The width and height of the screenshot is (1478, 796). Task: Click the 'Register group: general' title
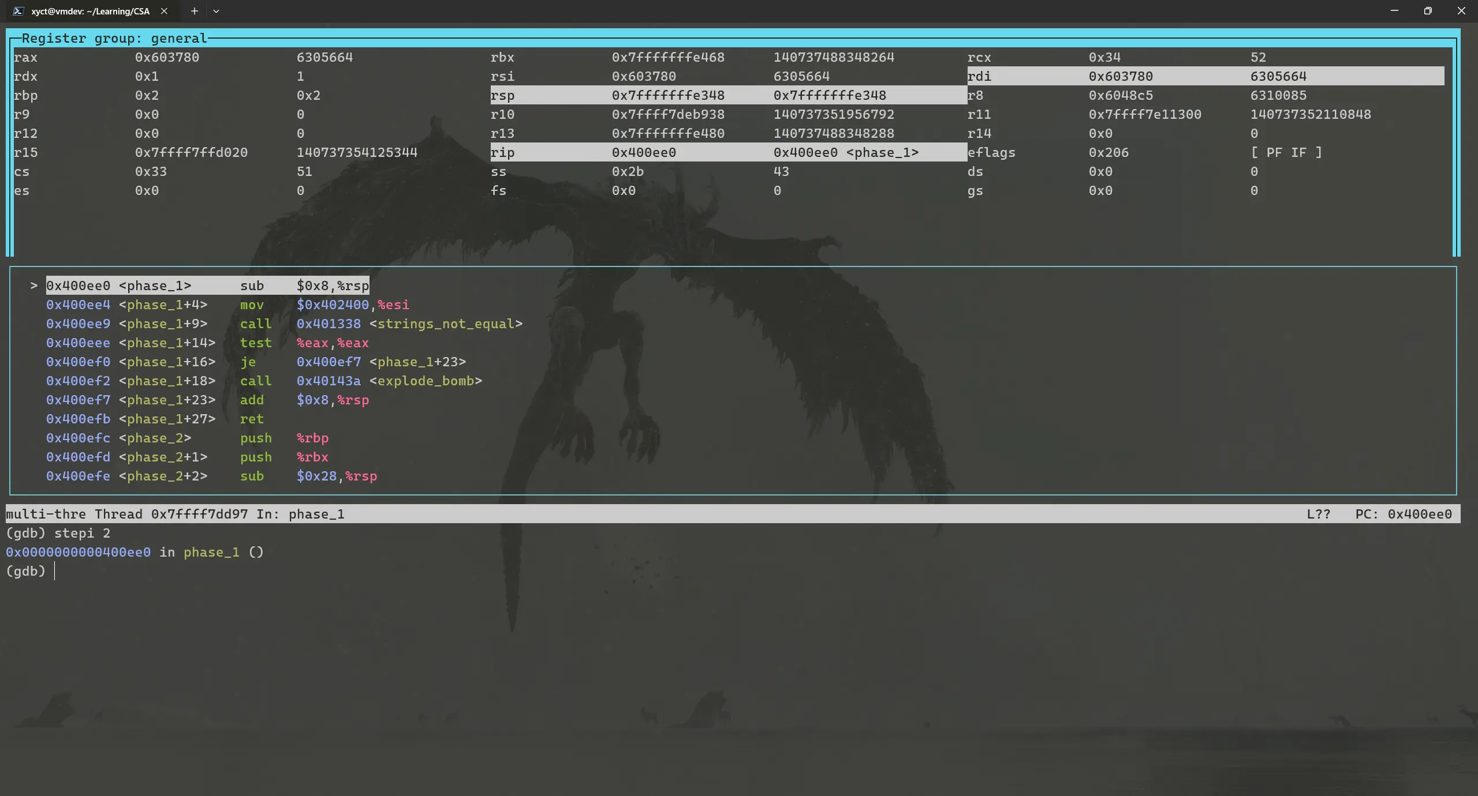click(x=114, y=38)
